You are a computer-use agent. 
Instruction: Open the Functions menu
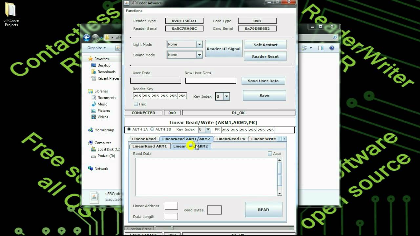(x=134, y=11)
